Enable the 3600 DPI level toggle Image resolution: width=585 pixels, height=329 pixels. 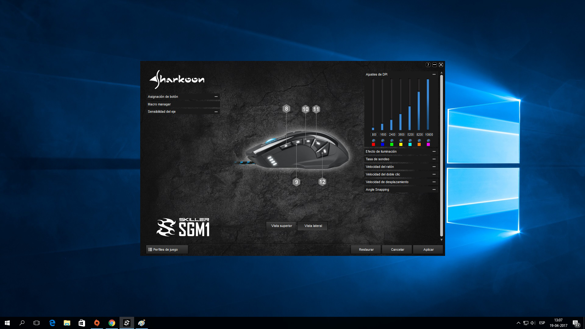401,140
